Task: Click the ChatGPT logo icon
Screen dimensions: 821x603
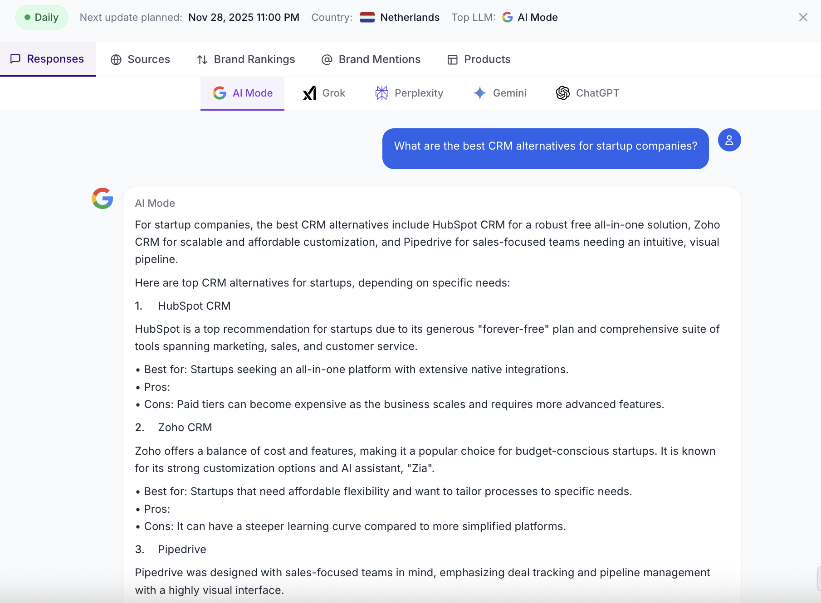Action: tap(562, 93)
